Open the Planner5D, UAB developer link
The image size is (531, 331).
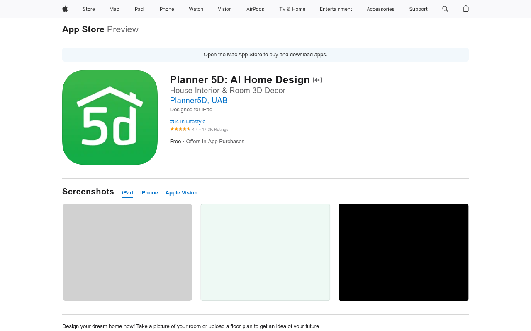199,100
